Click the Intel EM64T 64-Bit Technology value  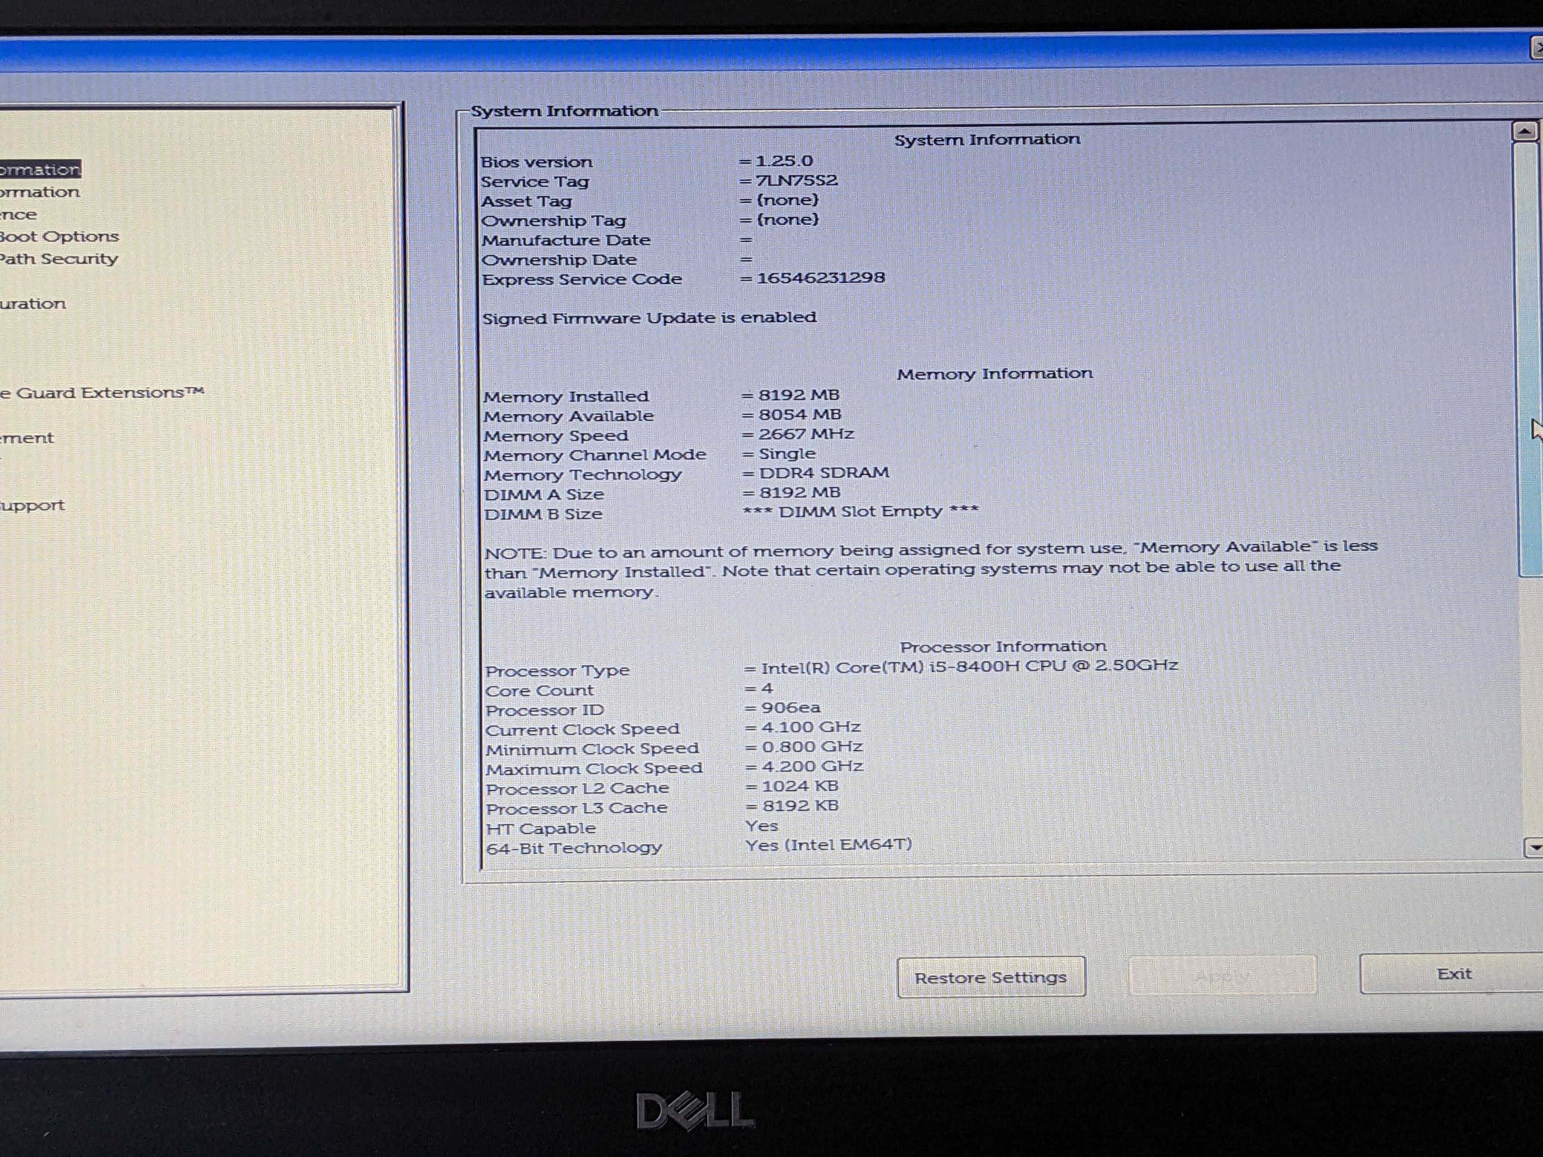pyautogui.click(x=829, y=844)
